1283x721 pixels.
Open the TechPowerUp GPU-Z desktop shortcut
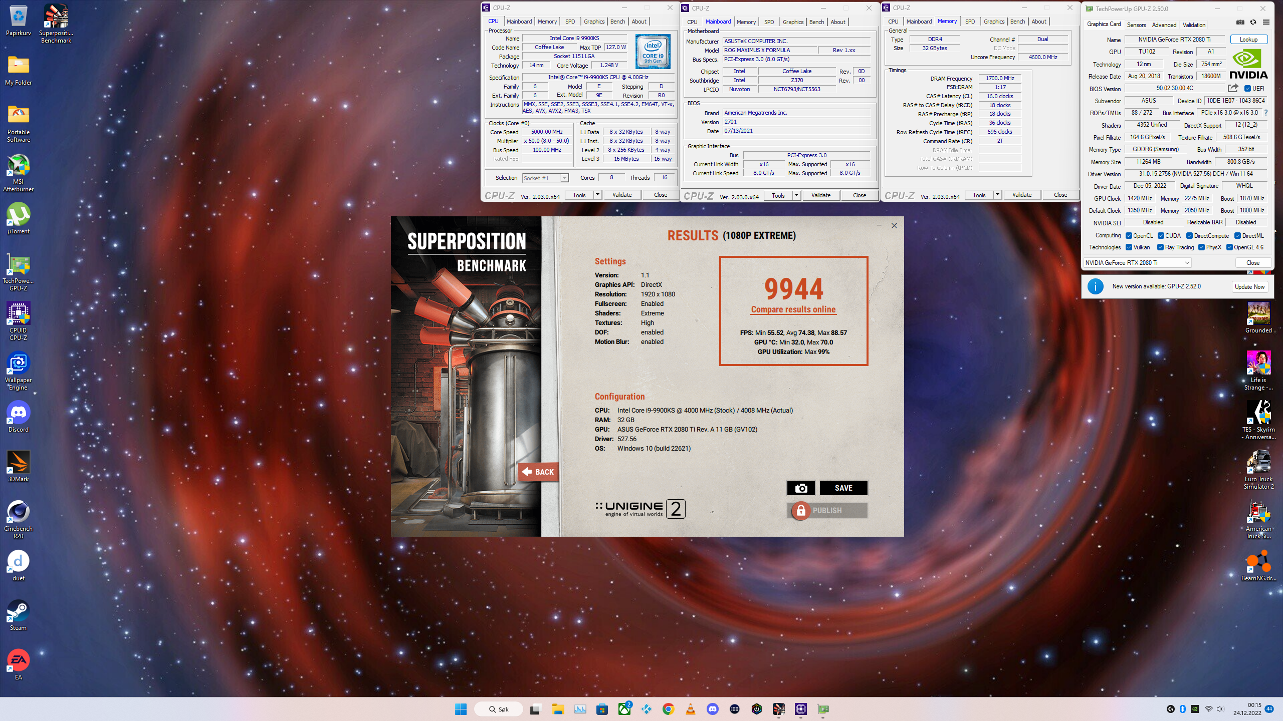[19, 272]
